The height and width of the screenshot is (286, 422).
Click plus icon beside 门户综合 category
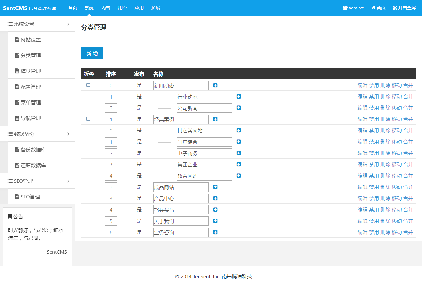239,142
